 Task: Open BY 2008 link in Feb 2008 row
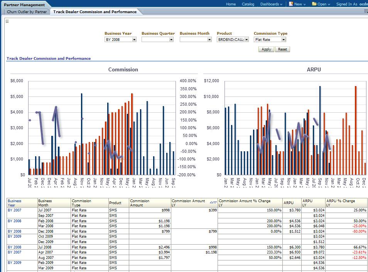tap(15, 221)
